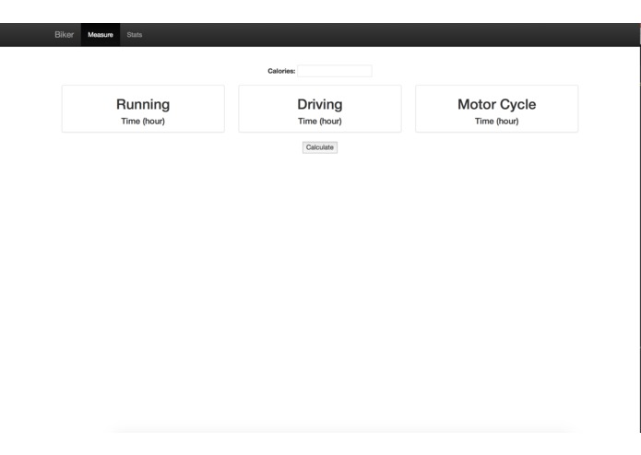Image resolution: width=641 pixels, height=455 pixels.
Task: Open the Biker brand link
Action: pyautogui.click(x=65, y=35)
